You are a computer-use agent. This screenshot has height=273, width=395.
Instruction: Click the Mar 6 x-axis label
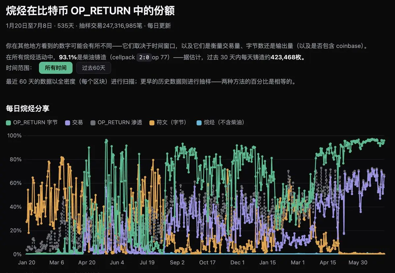56,262
